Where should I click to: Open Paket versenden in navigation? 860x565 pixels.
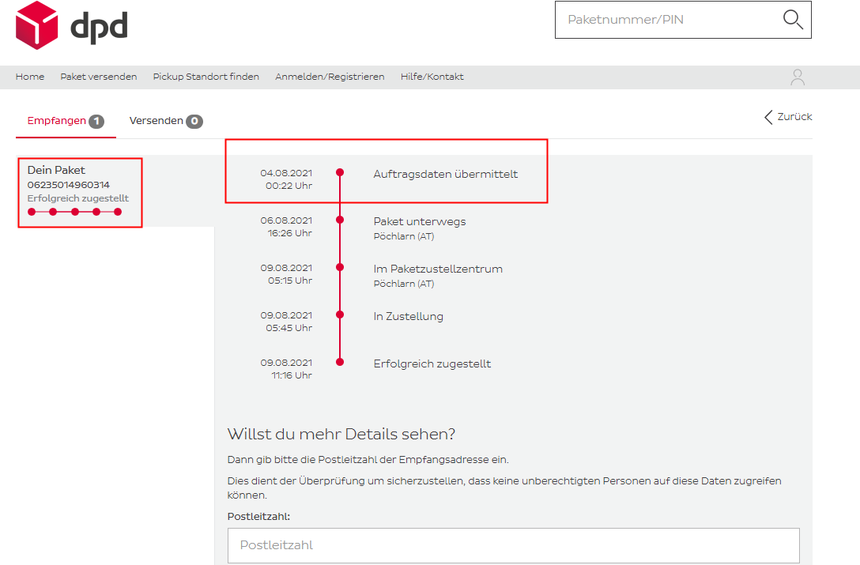tap(99, 77)
